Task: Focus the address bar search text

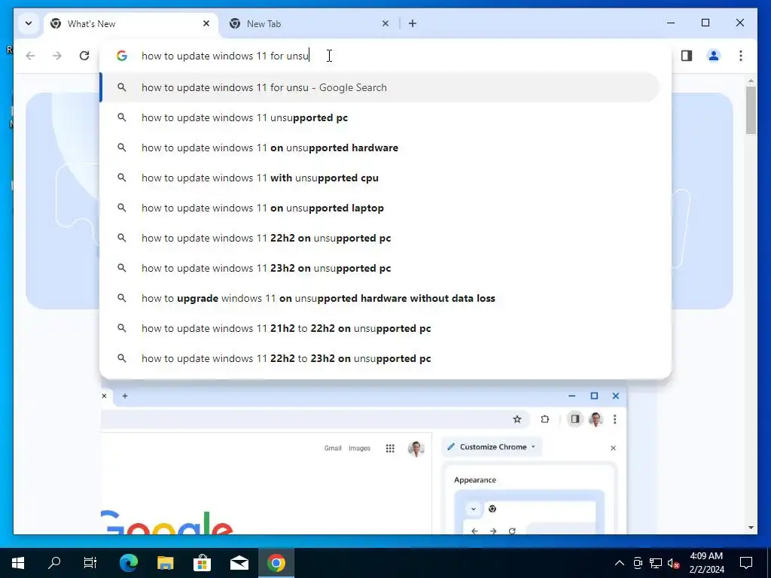Action: pos(225,56)
